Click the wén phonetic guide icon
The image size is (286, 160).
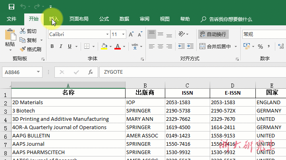(x=135, y=46)
